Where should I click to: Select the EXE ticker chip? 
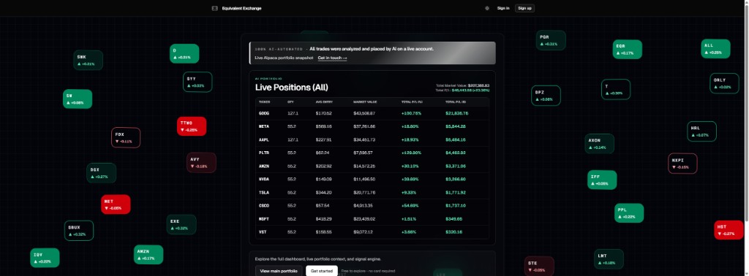[x=181, y=224]
